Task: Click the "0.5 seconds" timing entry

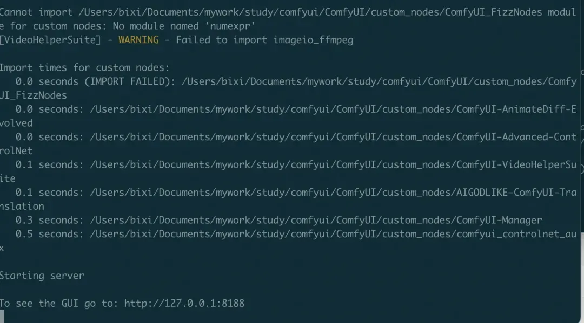Action: click(49, 234)
